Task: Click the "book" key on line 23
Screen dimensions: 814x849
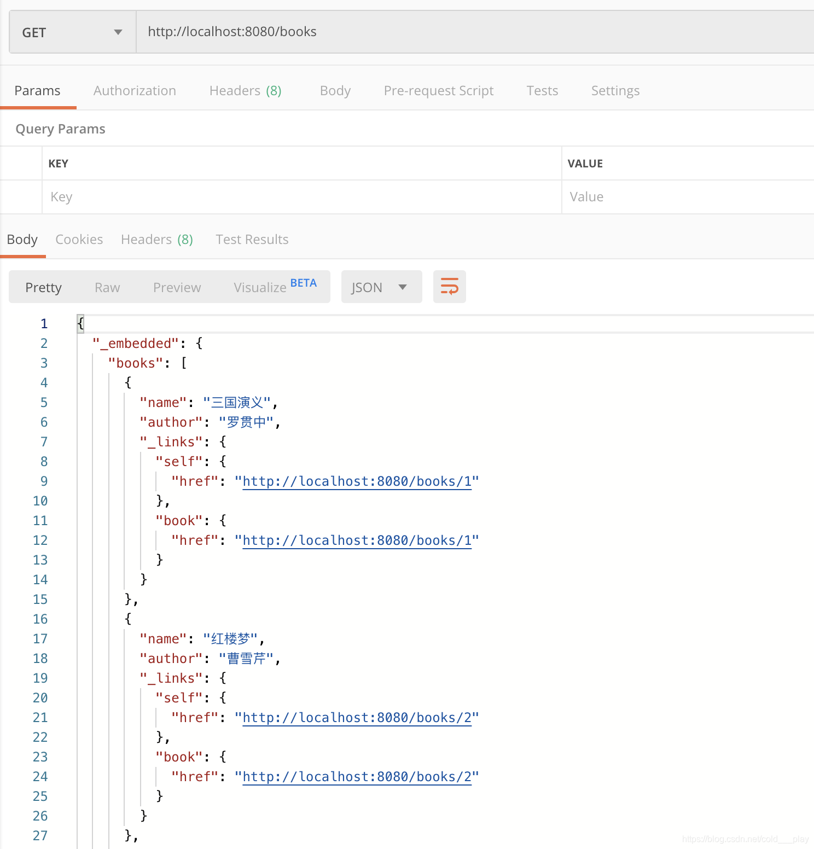Action: coord(179,757)
